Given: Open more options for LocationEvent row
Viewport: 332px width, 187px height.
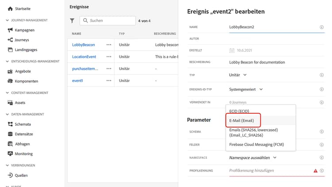Looking at the screenshot, I should [x=109, y=56].
